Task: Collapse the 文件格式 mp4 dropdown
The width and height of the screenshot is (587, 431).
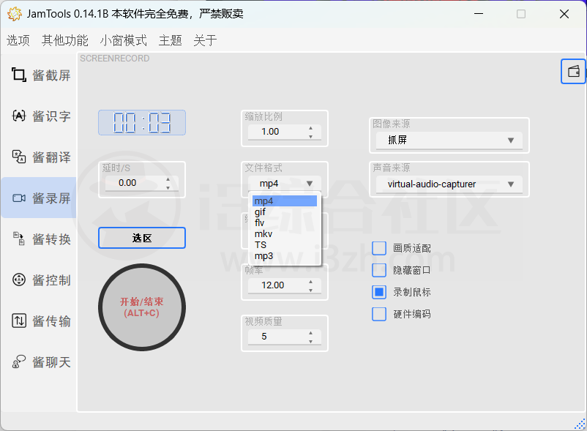Action: (x=285, y=184)
